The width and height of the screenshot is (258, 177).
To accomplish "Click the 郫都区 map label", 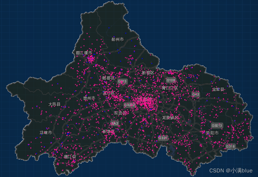I will coord(108,78).
